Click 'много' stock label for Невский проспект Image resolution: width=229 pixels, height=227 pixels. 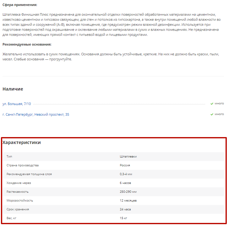click(219, 114)
